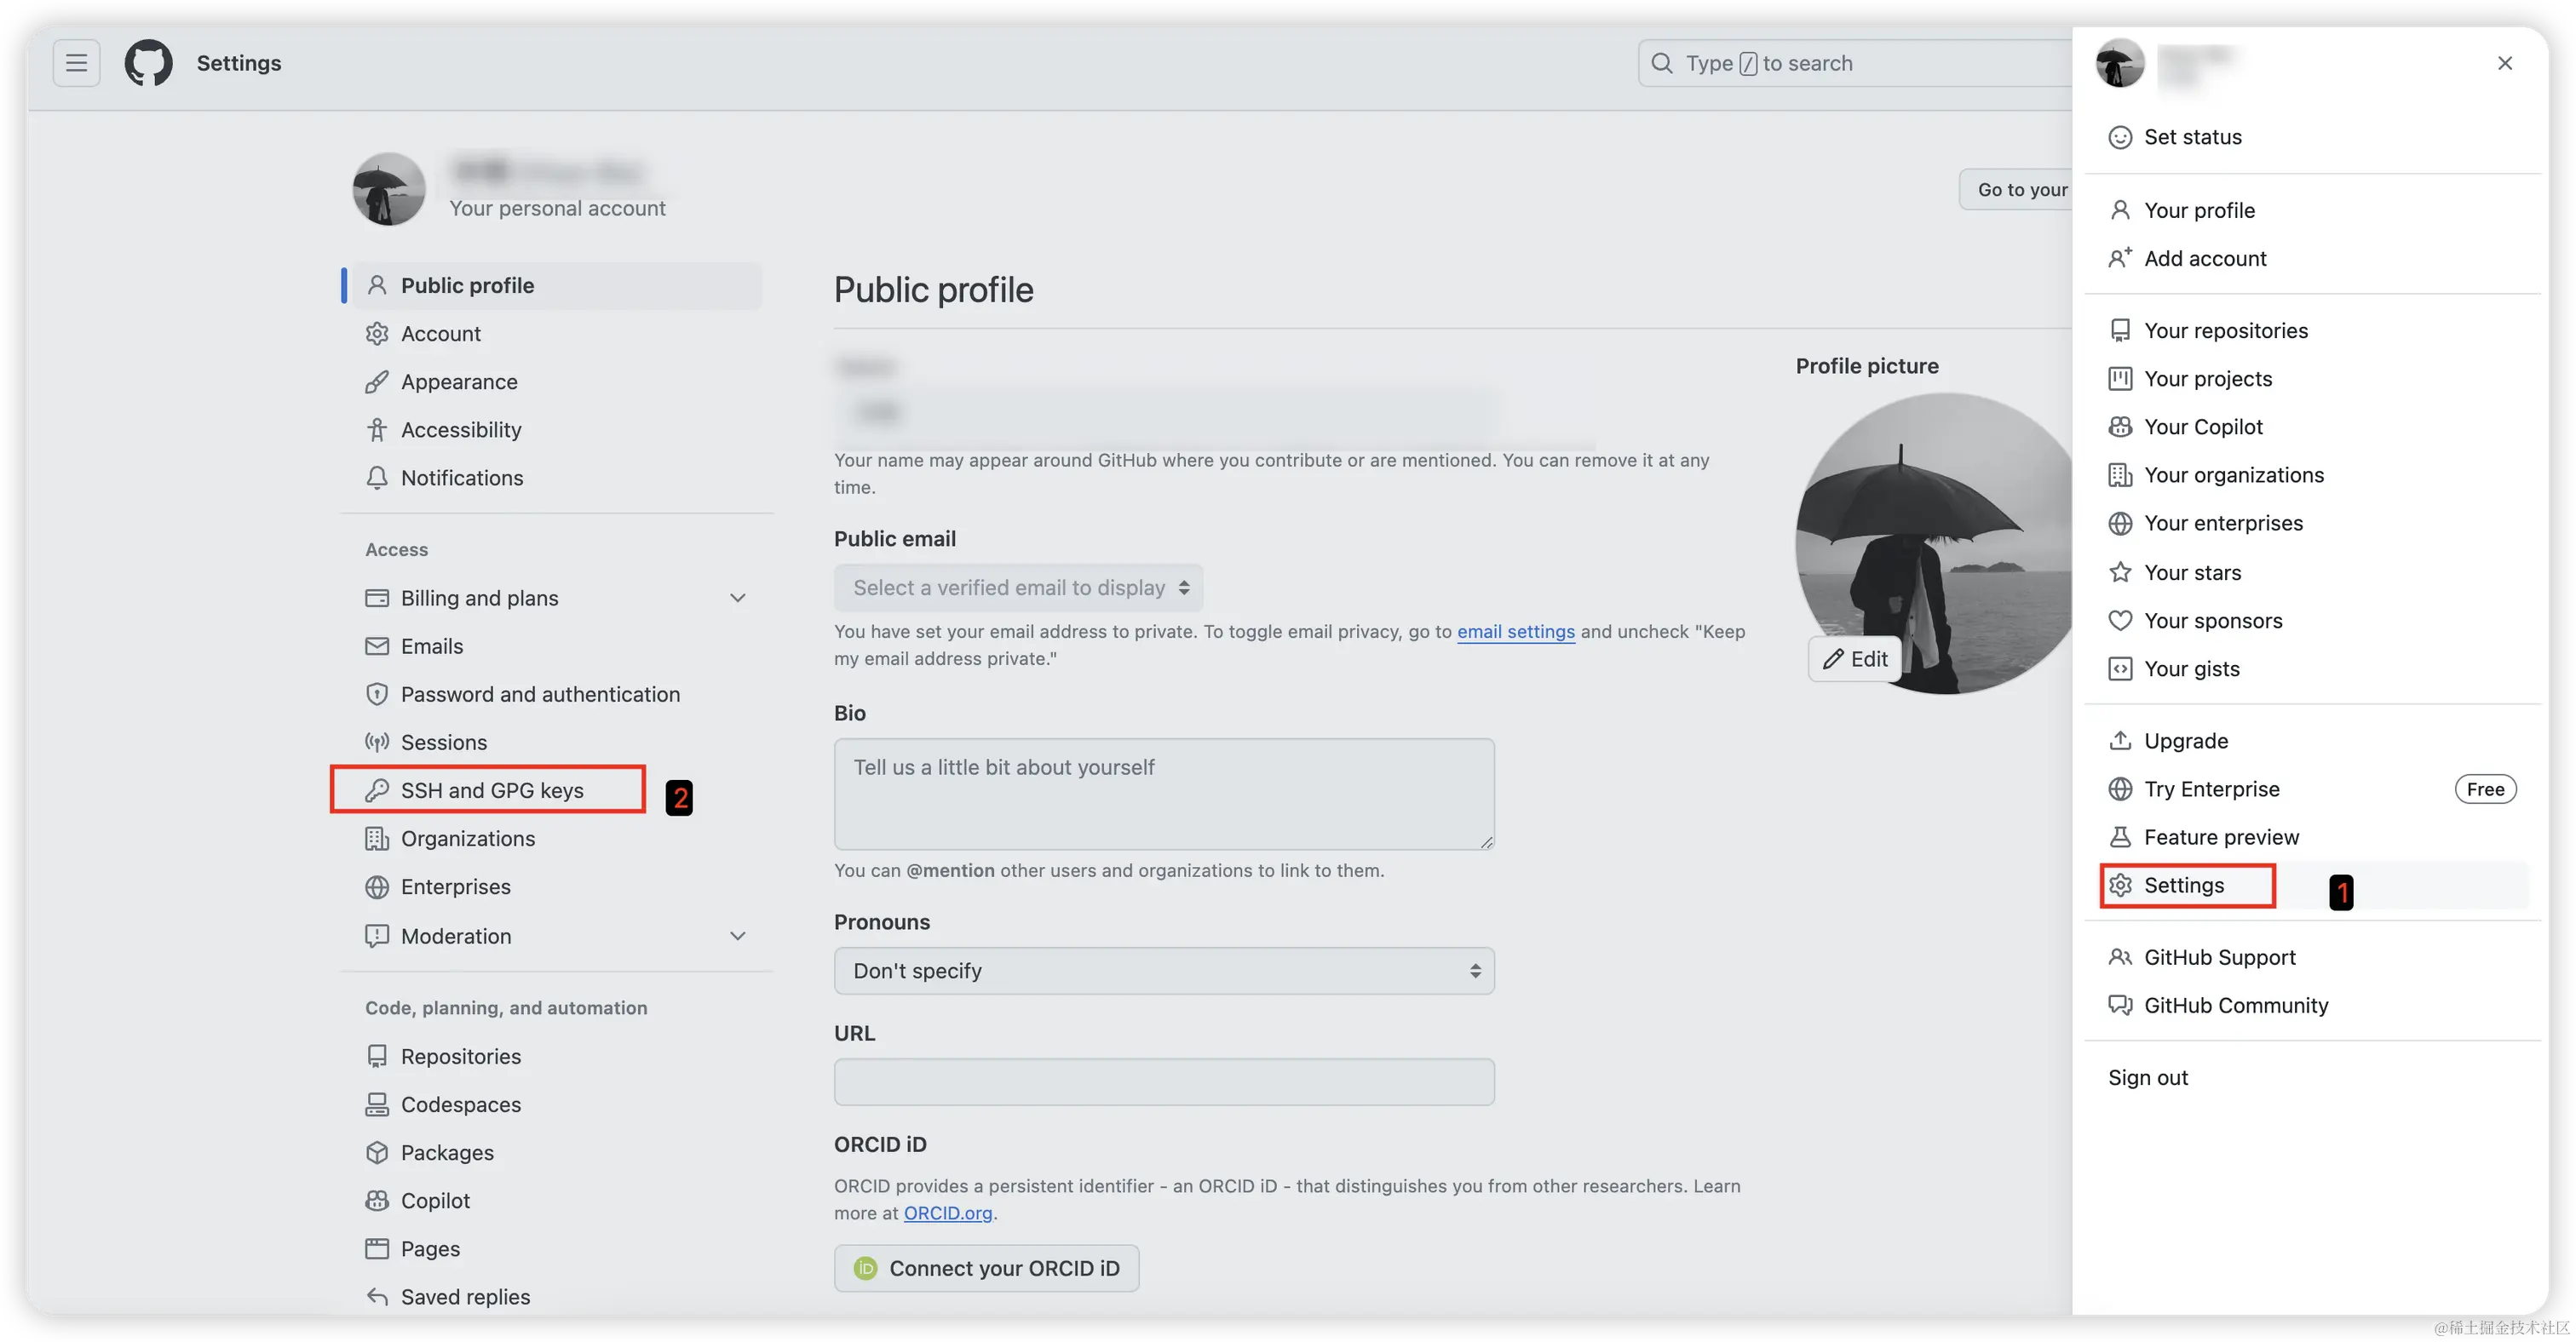Click the heart icon for Your sponsors
2576x1342 pixels.
[x=2120, y=621]
